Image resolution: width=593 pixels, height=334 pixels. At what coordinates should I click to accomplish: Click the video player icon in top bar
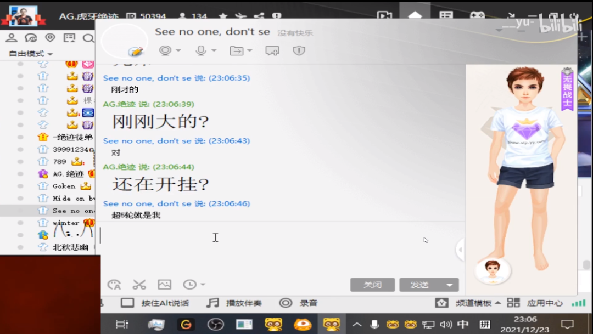coord(384,15)
